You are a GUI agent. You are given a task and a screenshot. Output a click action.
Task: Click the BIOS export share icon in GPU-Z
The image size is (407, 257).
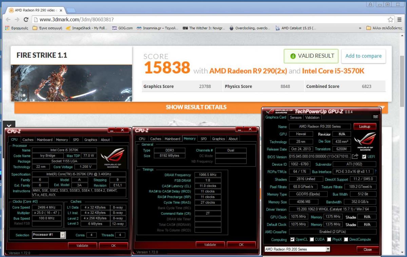click(355, 157)
